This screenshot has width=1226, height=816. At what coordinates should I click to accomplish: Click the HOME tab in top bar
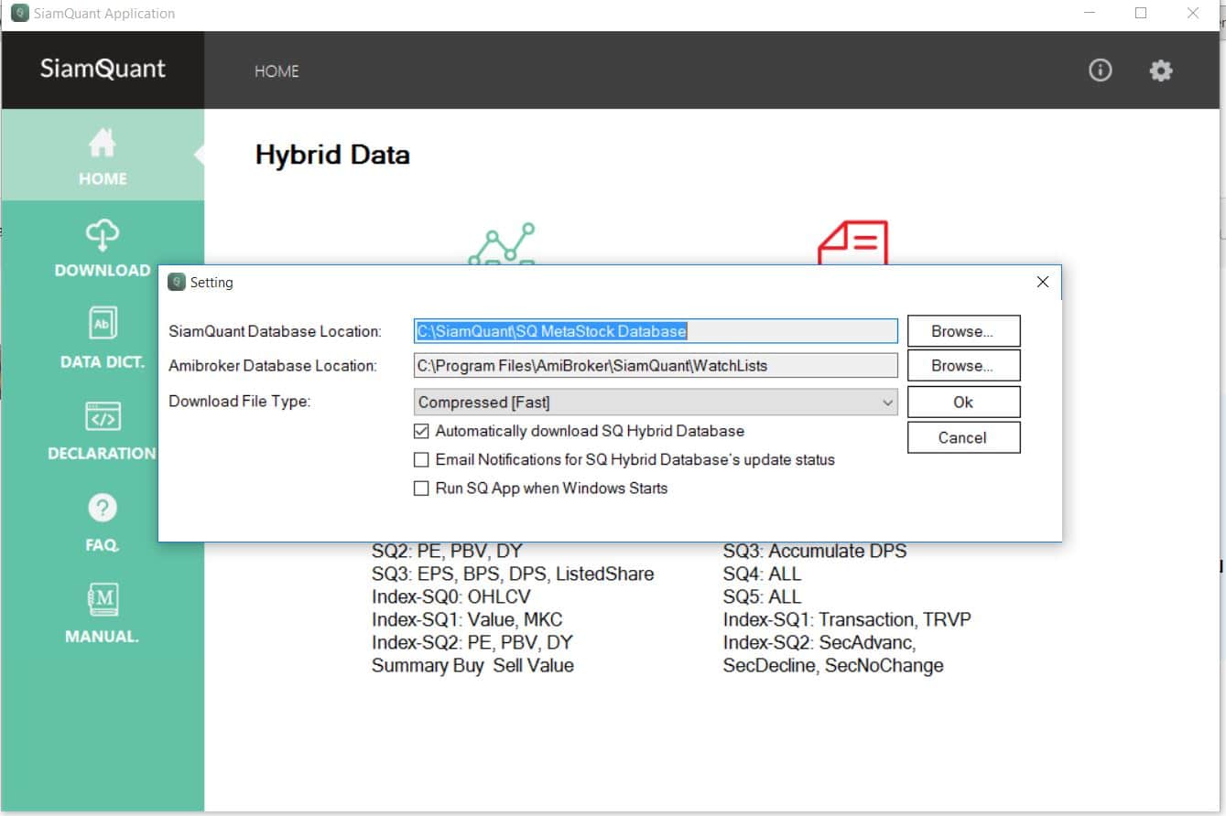[x=277, y=71]
